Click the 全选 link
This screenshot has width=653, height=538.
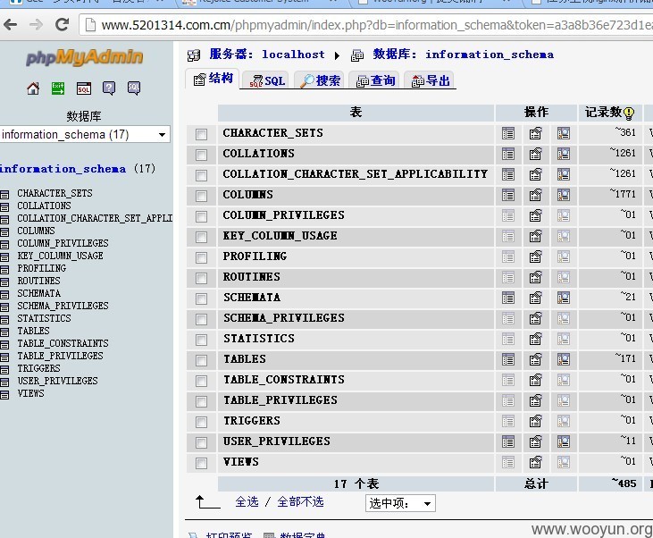(x=247, y=501)
